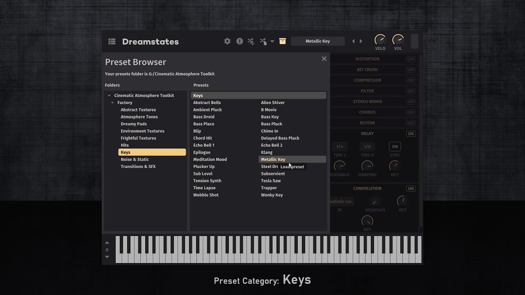Collapse the Factory folder
The height and width of the screenshot is (295, 525).
112,103
